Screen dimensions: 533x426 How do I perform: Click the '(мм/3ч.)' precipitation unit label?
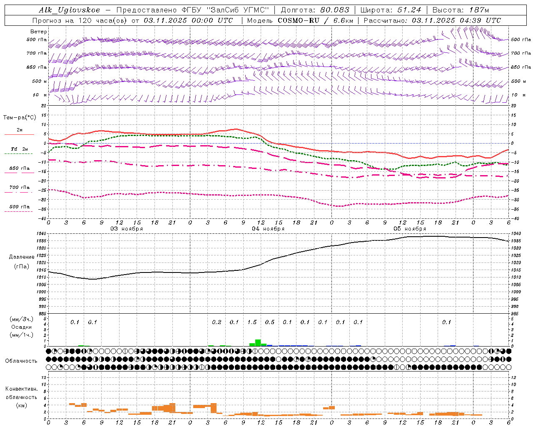tap(21, 319)
